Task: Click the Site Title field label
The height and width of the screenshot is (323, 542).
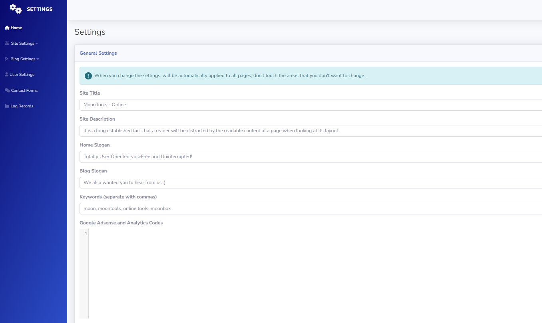Action: (x=90, y=93)
